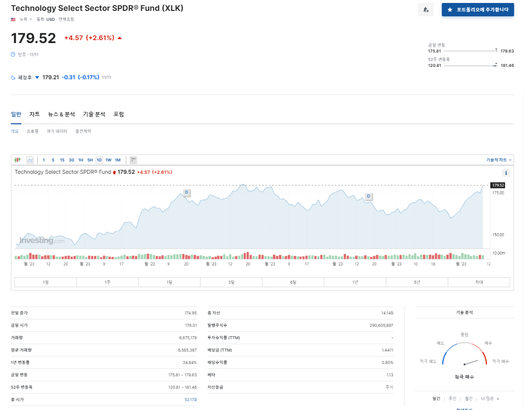Click the 179.52 price label on chart axis
The height and width of the screenshot is (410, 524).
498,185
